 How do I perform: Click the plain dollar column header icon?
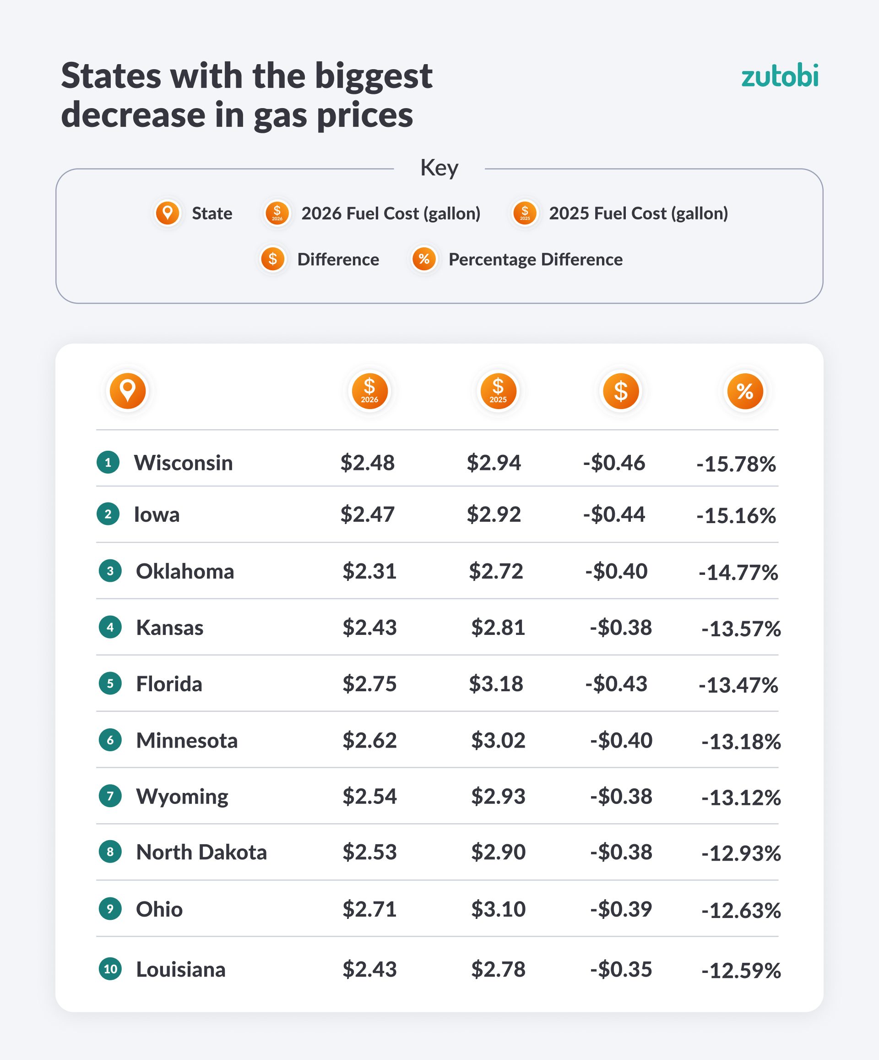pos(621,391)
